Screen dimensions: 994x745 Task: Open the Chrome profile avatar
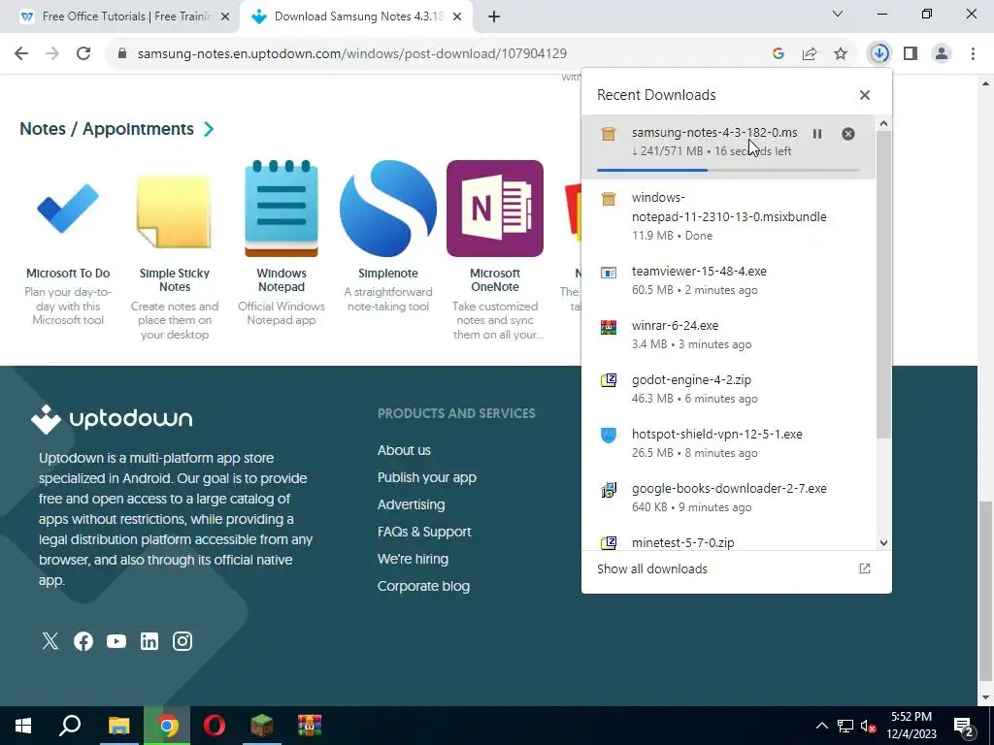tap(942, 54)
